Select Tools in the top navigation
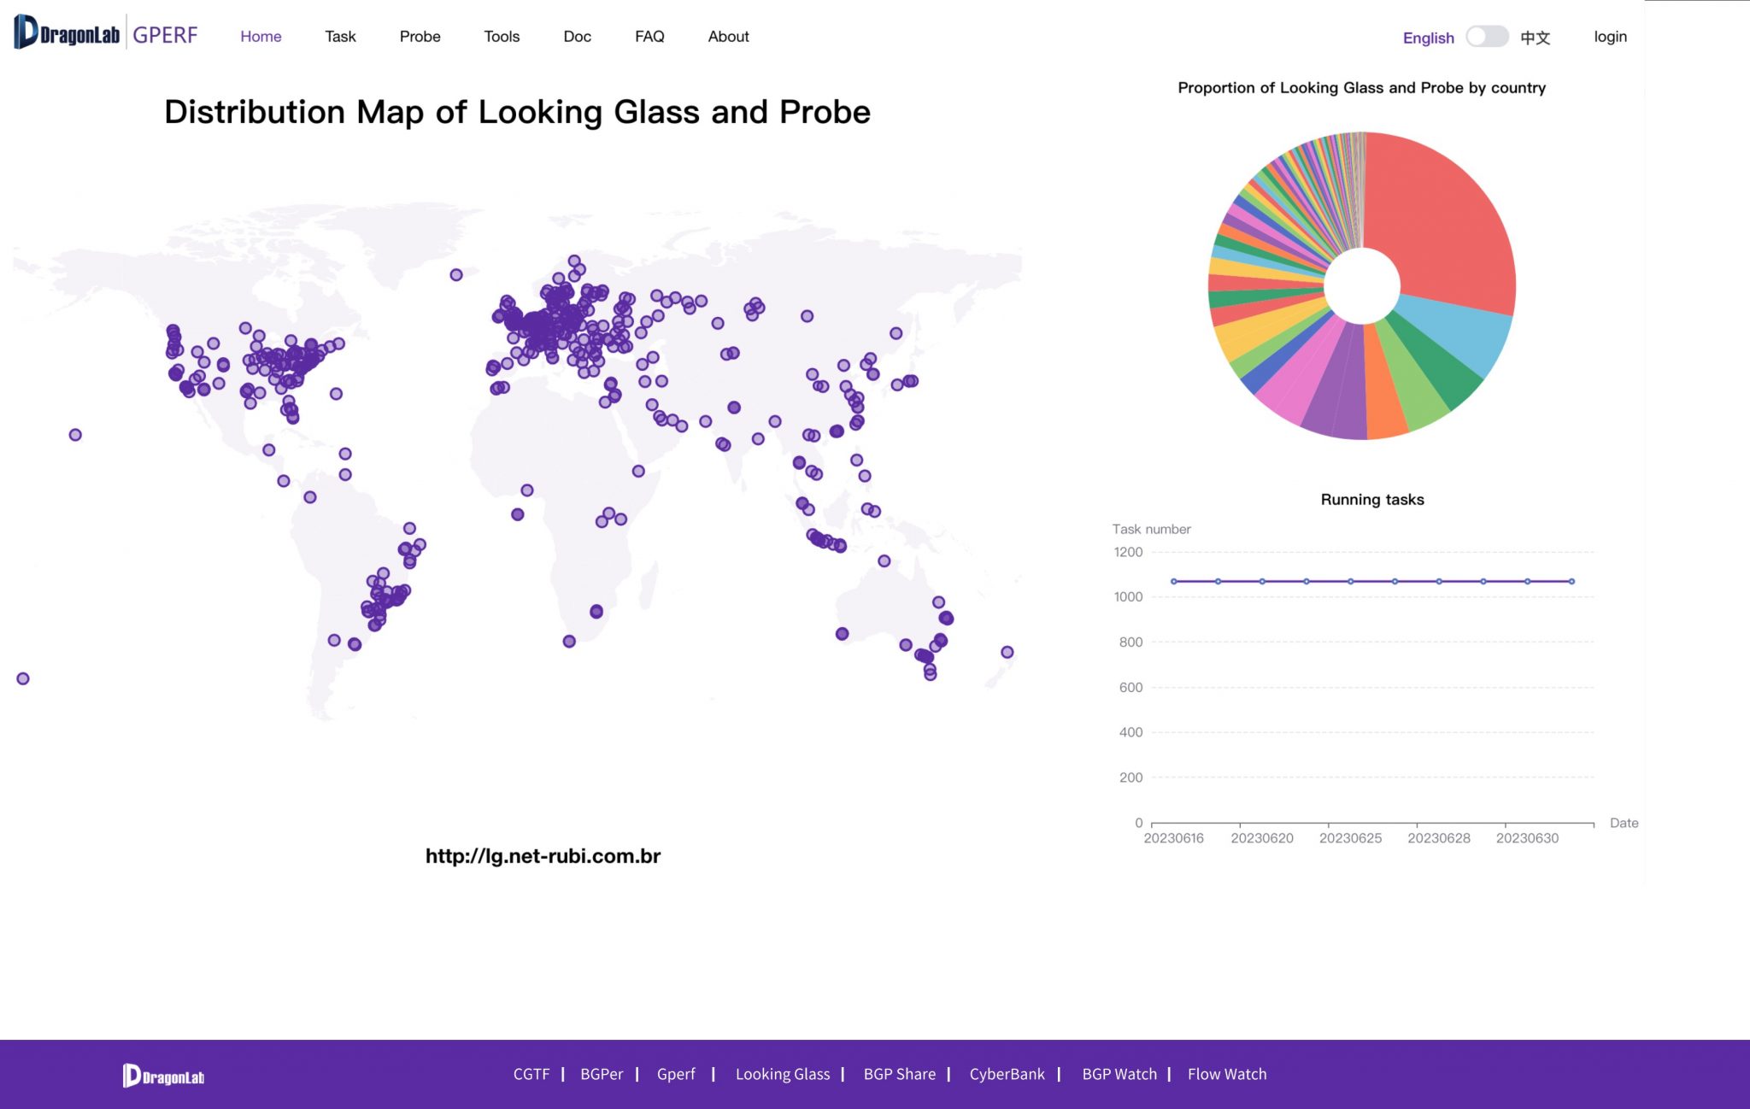Screen dimensions: 1750x1109 point(502,37)
